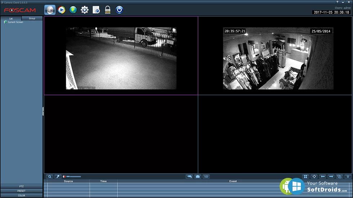Click the microphone talk icon

pos(58,177)
